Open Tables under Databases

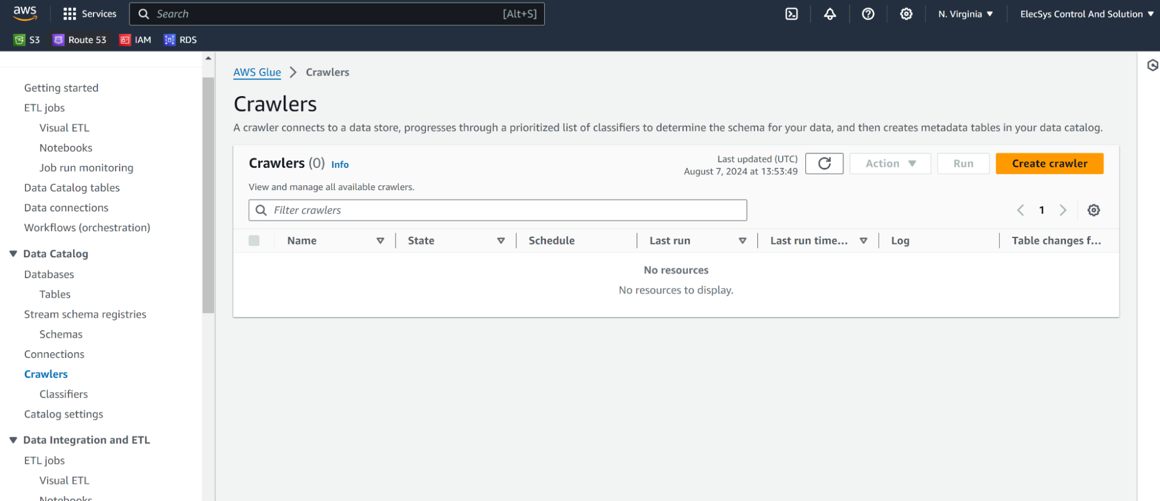click(55, 294)
